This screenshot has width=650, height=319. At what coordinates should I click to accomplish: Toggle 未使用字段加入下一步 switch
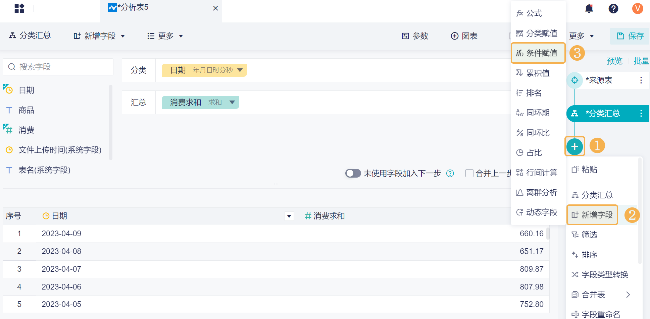(353, 173)
